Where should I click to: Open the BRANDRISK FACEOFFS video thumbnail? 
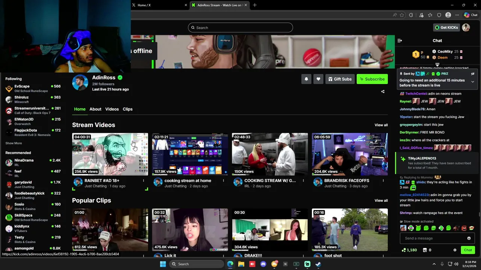click(350, 154)
